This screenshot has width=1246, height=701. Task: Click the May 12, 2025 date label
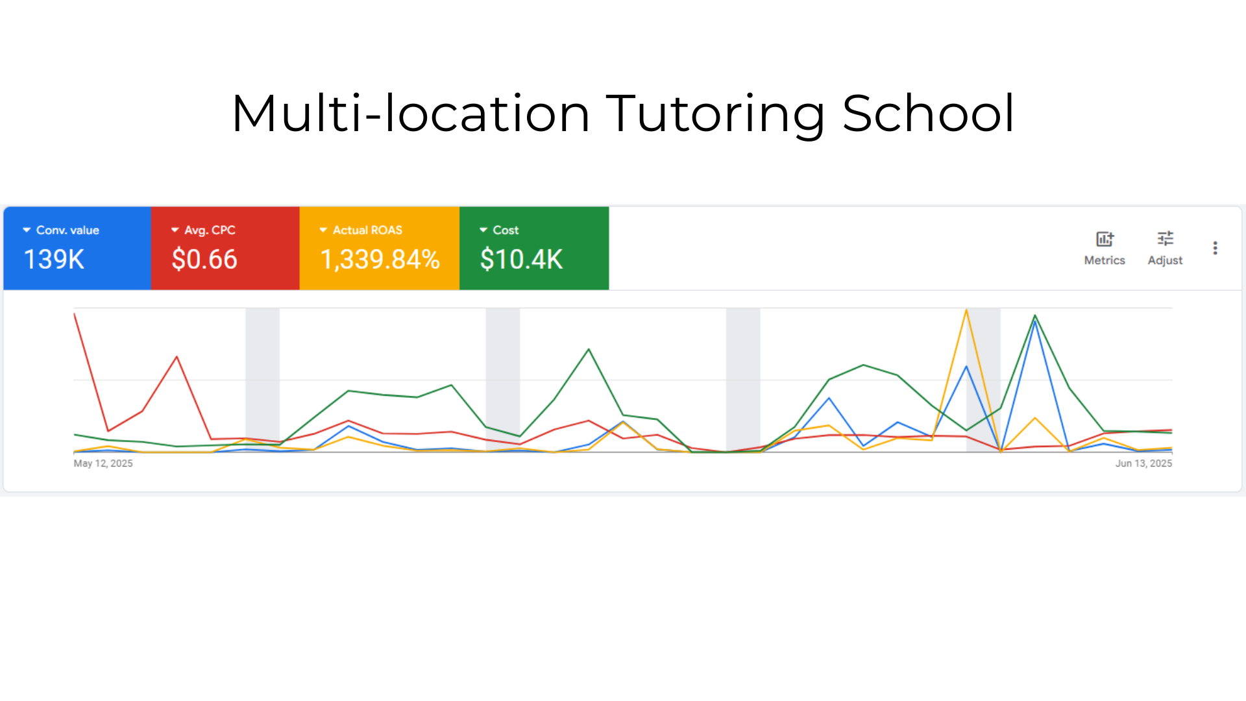(x=103, y=463)
